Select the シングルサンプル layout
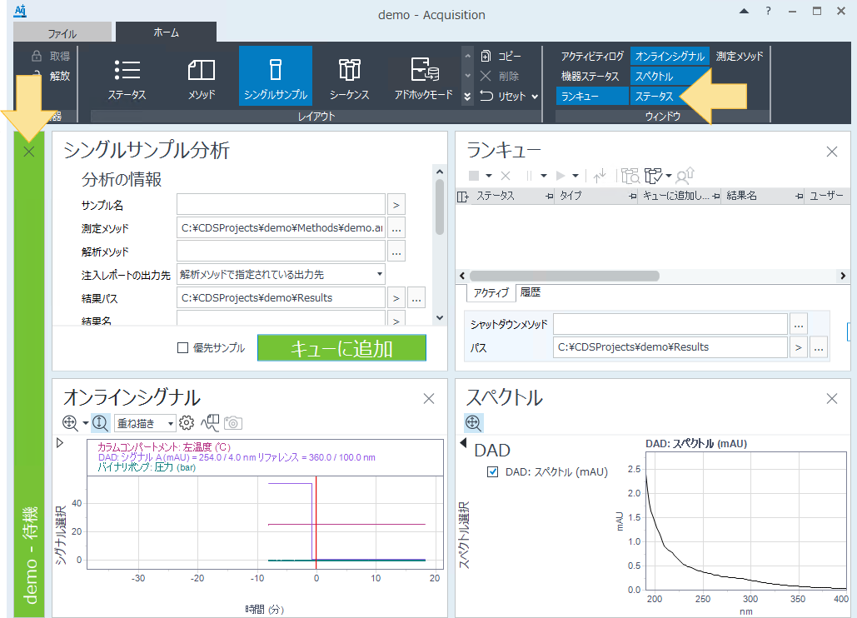This screenshot has height=618, width=857. tap(276, 77)
